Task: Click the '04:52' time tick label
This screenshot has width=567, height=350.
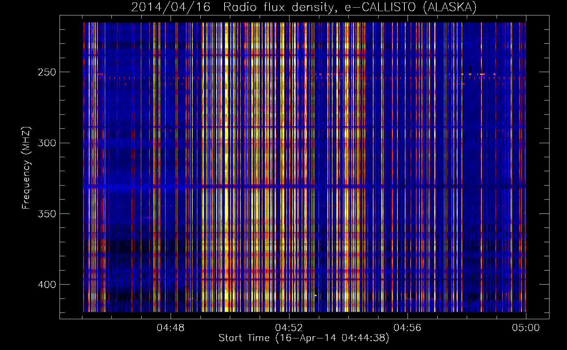Action: pyautogui.click(x=289, y=328)
